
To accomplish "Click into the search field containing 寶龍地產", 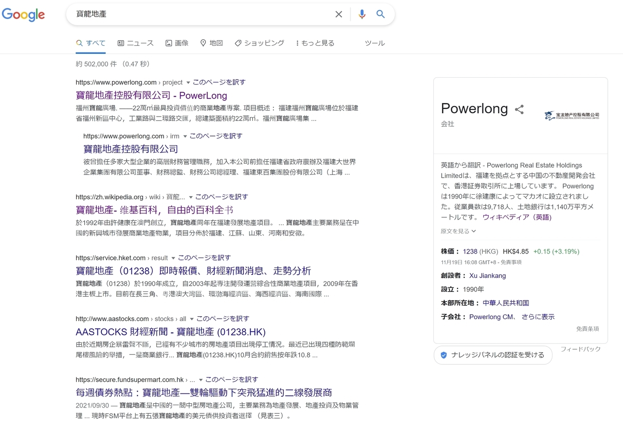I will click(202, 15).
